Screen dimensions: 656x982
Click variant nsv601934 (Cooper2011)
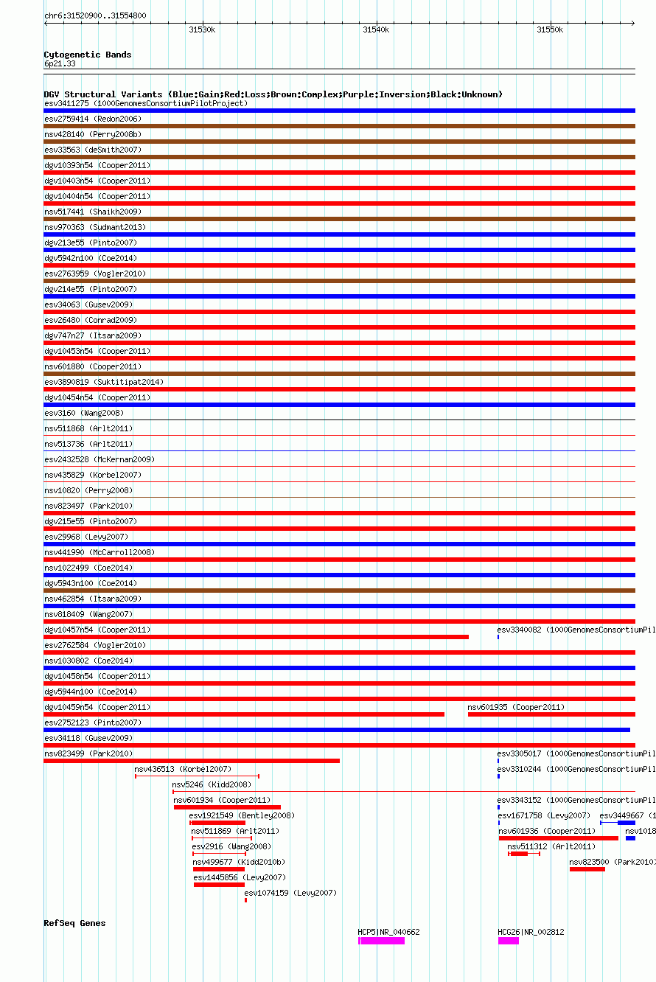pyautogui.click(x=222, y=800)
